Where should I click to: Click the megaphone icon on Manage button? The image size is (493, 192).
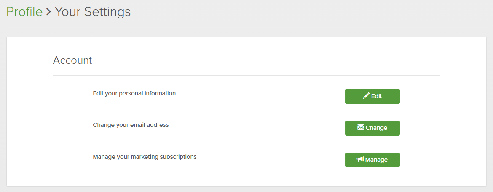click(360, 160)
